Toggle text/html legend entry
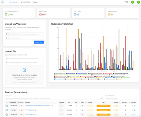This screenshot has width=141, height=117. coord(77,79)
